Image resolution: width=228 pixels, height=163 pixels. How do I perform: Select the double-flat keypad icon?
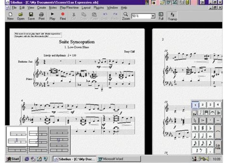point(218,113)
